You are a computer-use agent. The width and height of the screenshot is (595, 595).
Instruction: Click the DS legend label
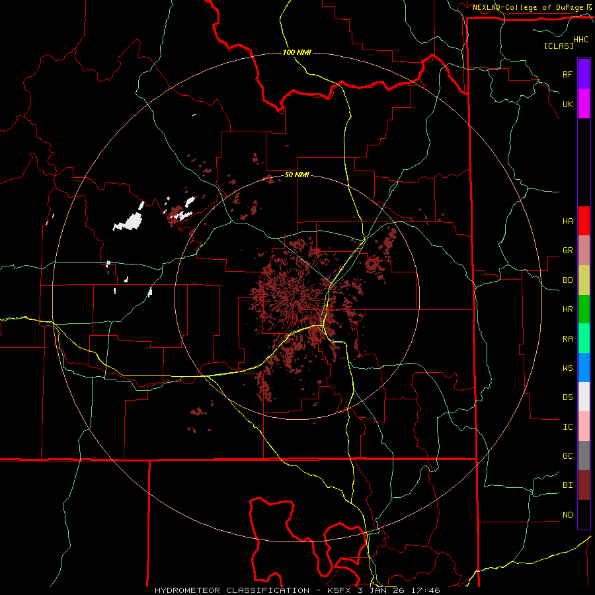pos(567,397)
